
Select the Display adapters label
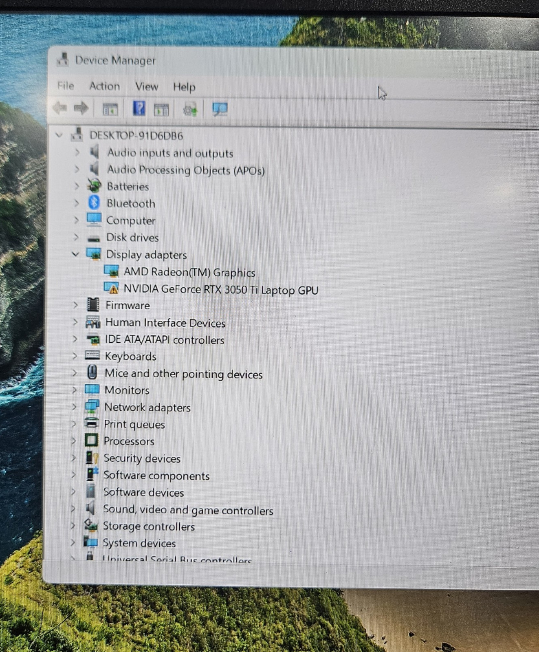pos(146,255)
